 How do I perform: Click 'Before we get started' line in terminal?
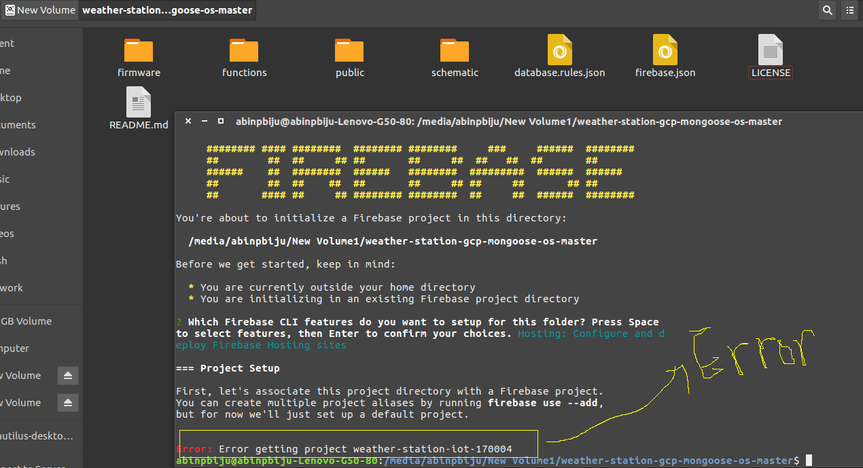tap(285, 264)
